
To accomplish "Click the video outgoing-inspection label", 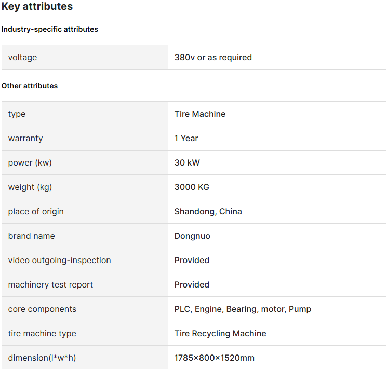I will point(60,260).
